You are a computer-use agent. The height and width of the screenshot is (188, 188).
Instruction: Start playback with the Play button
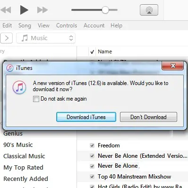24,10
